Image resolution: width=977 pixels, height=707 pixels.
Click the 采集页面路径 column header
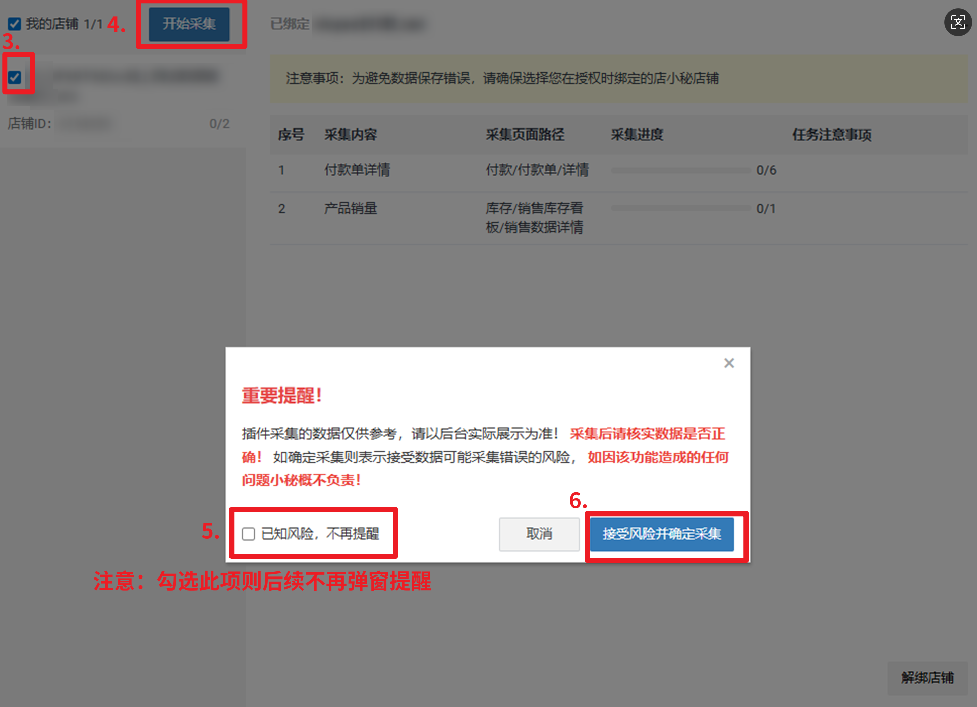tap(525, 135)
